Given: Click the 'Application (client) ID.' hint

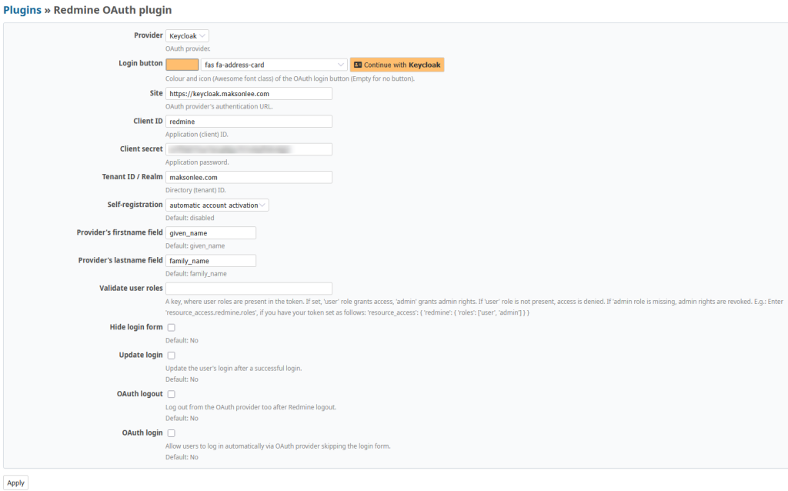Looking at the screenshot, I should pyautogui.click(x=197, y=135).
